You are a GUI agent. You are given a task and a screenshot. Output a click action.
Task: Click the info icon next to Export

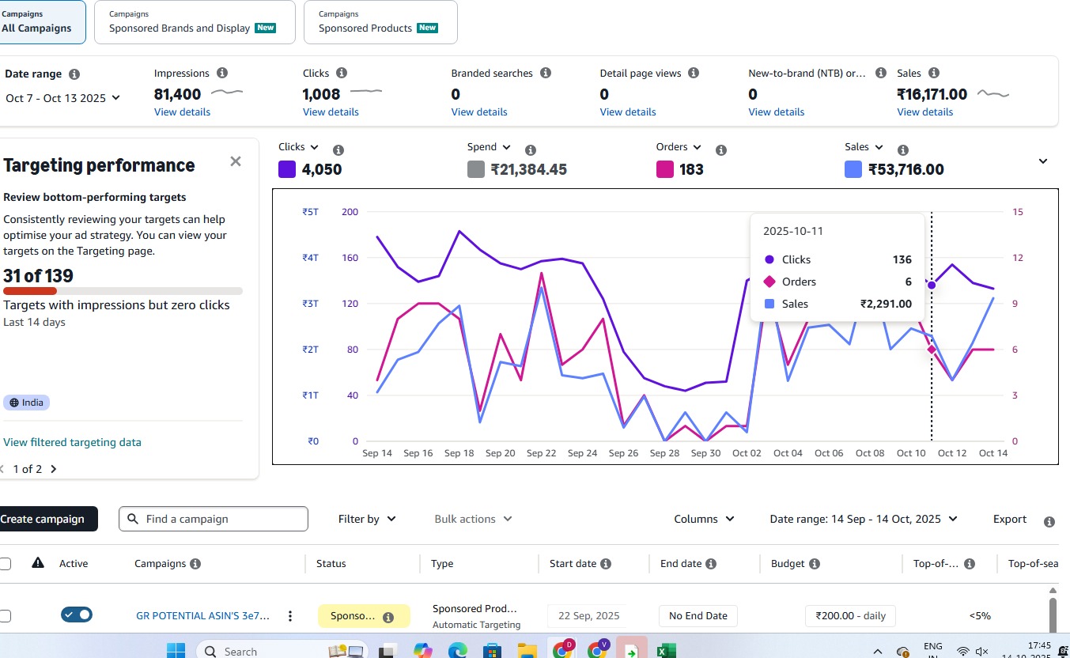click(1049, 521)
